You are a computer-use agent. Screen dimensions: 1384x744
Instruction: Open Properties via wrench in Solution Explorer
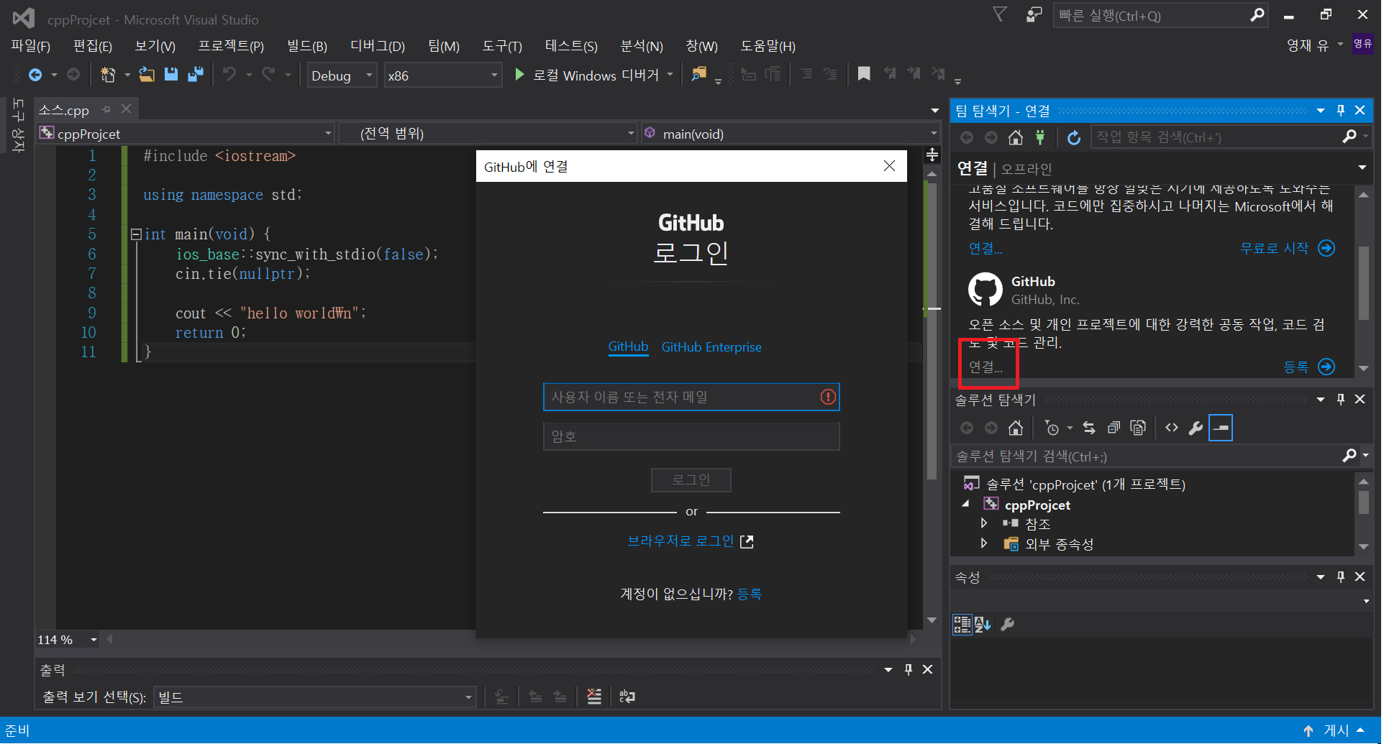click(1196, 428)
